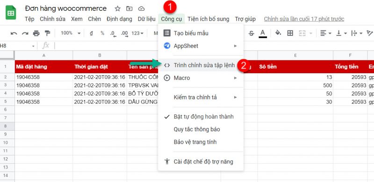This screenshot has width=374, height=182.
Task: Open the Định dạng menu
Action: (119, 19)
